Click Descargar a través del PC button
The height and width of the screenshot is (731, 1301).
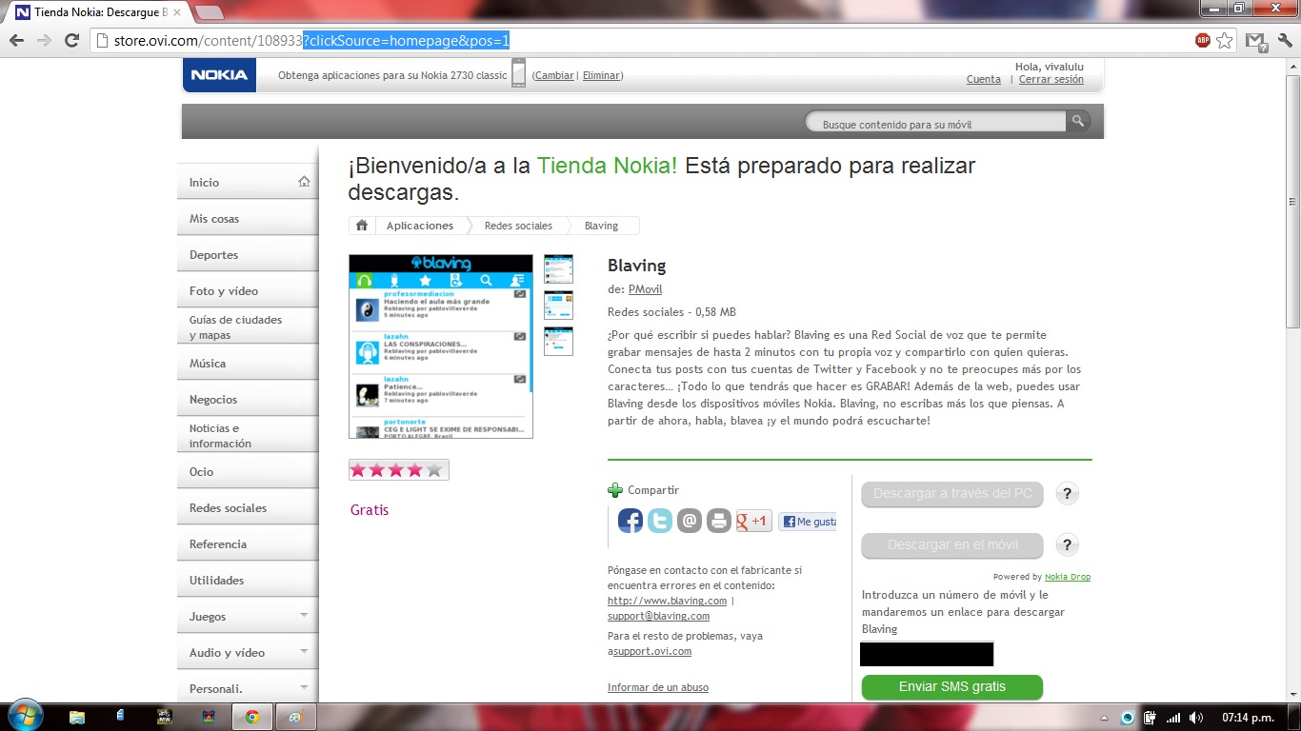pos(952,494)
